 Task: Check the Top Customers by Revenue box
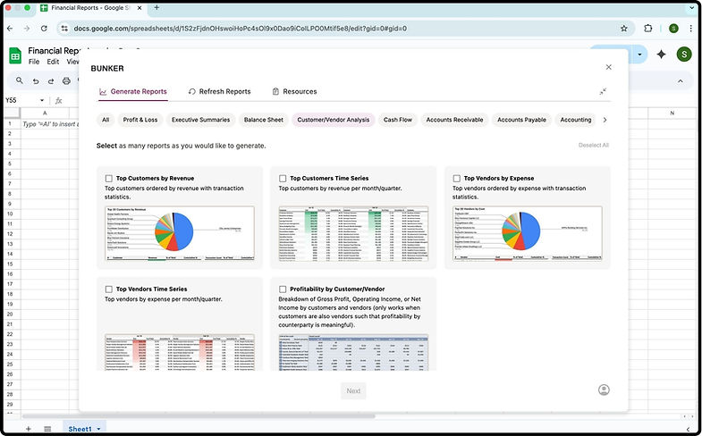pos(109,179)
